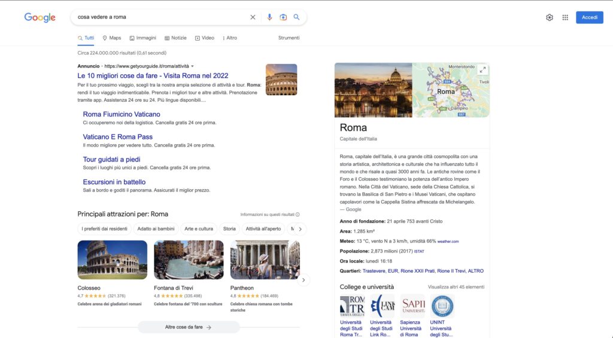Advance the attractions carousel with the round arrow
The height and width of the screenshot is (338, 613).
(x=304, y=280)
